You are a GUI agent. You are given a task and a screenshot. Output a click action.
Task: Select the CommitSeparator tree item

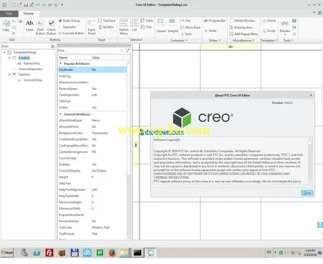point(30,69)
